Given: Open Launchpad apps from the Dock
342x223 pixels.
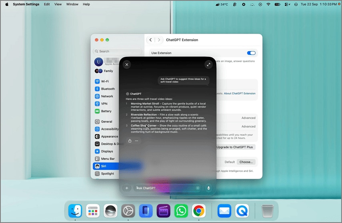Looking at the screenshot, I should [93, 211].
